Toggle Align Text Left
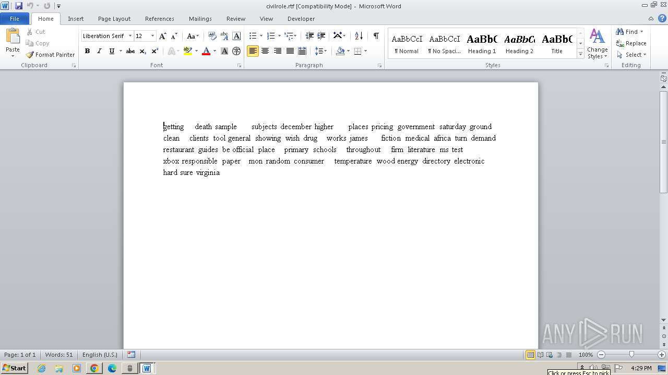Image resolution: width=668 pixels, height=375 pixels. (x=253, y=51)
